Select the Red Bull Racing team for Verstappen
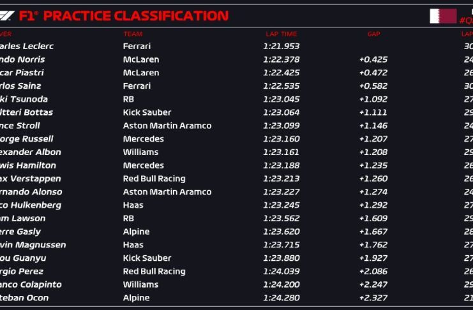The image size is (473, 310). [154, 179]
